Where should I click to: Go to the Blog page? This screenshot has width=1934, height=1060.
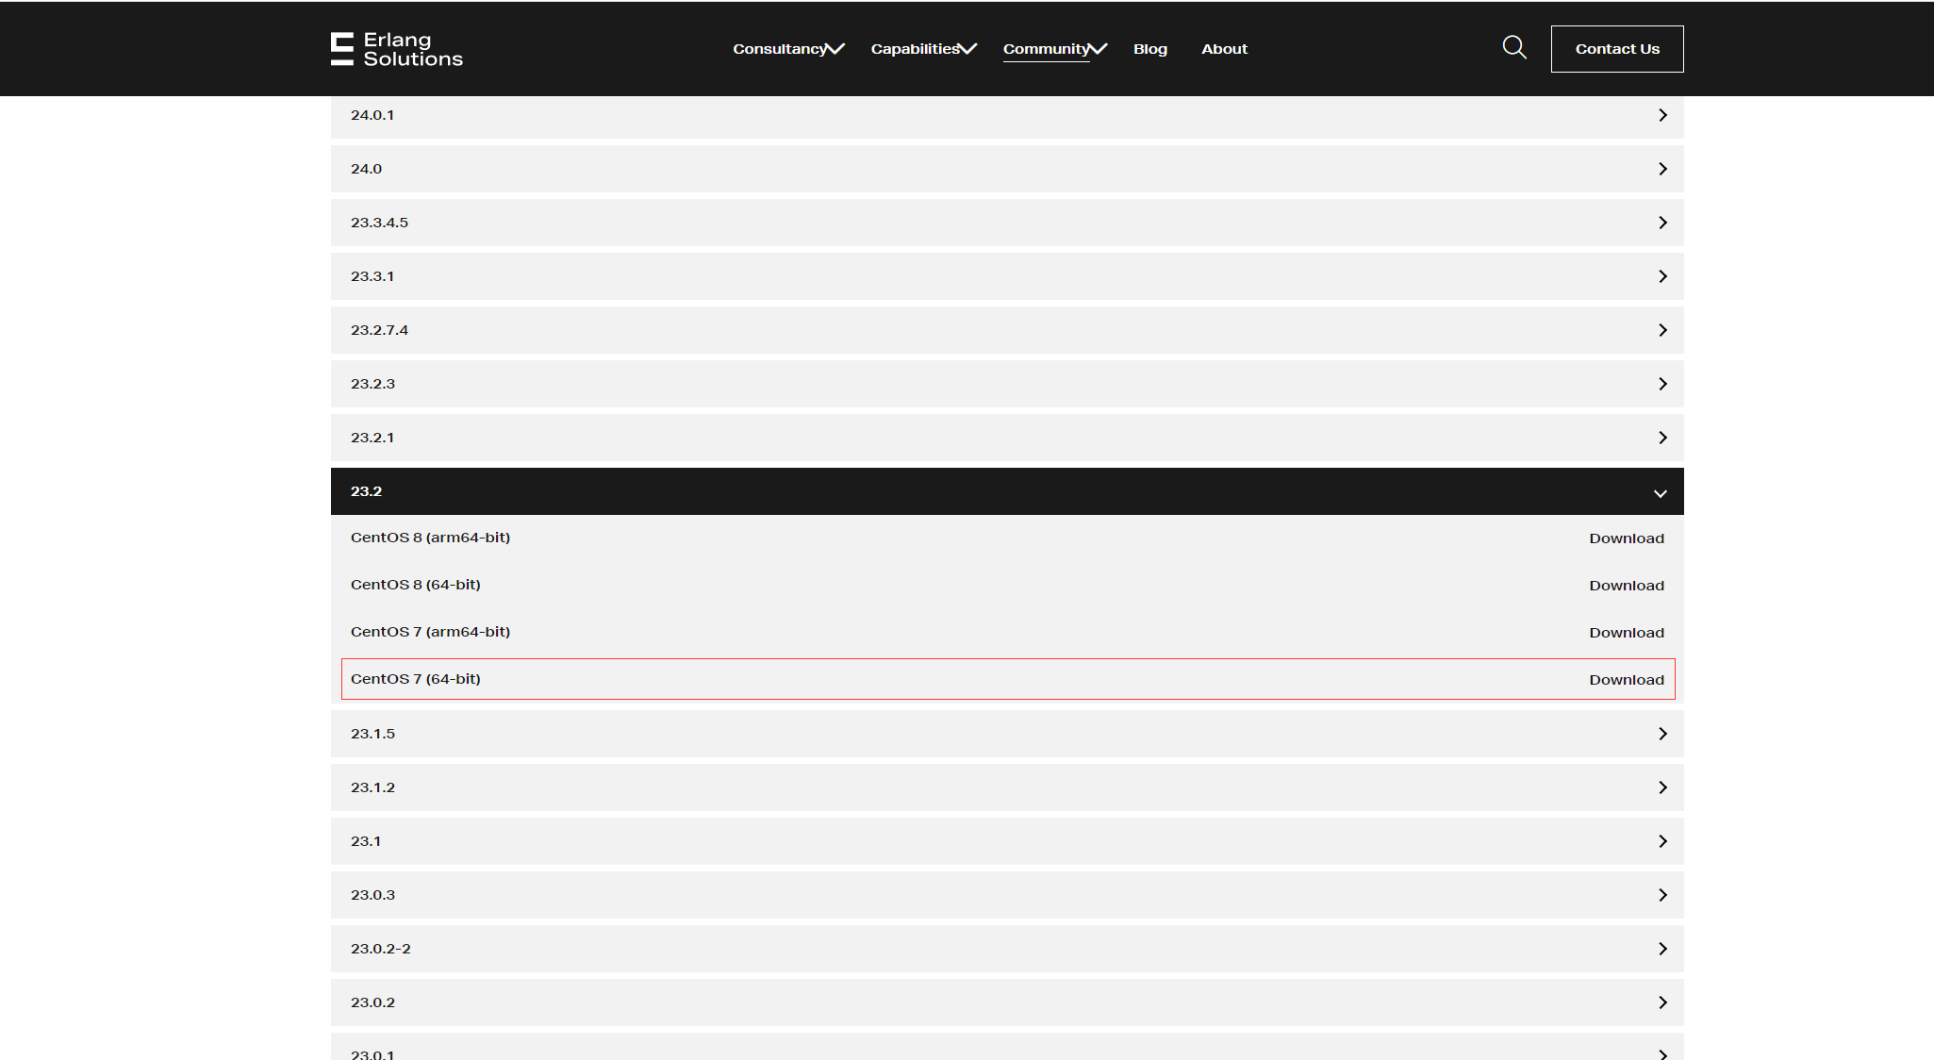coord(1149,49)
